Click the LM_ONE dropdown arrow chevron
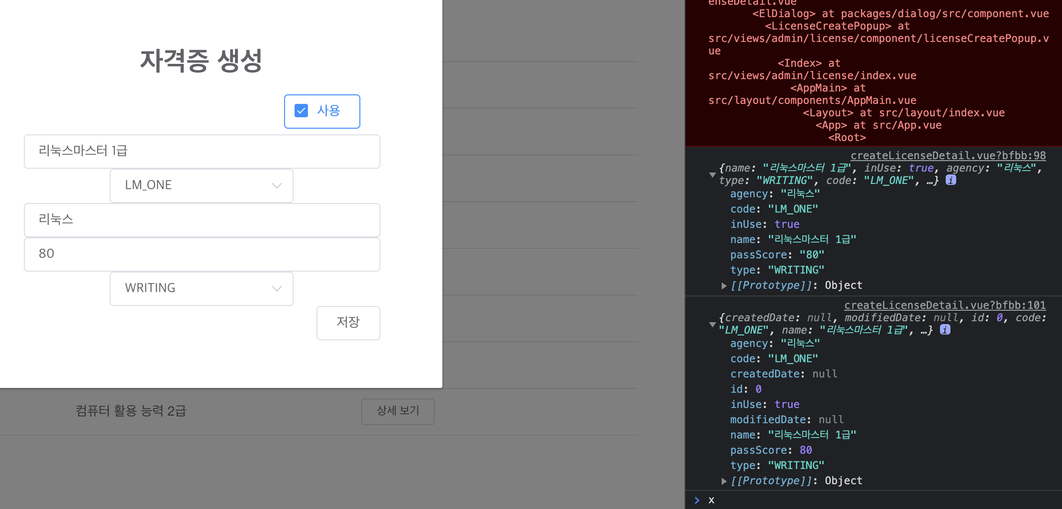Image resolution: width=1062 pixels, height=509 pixels. 276,185
